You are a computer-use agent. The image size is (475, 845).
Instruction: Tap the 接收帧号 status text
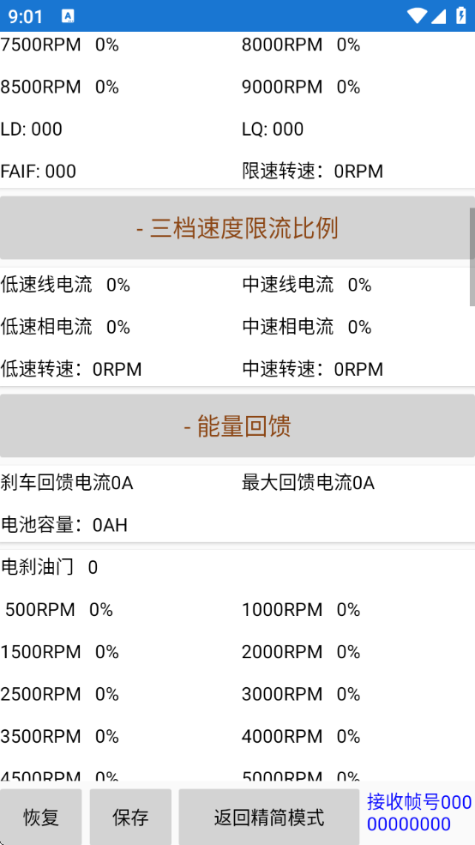coord(419,813)
